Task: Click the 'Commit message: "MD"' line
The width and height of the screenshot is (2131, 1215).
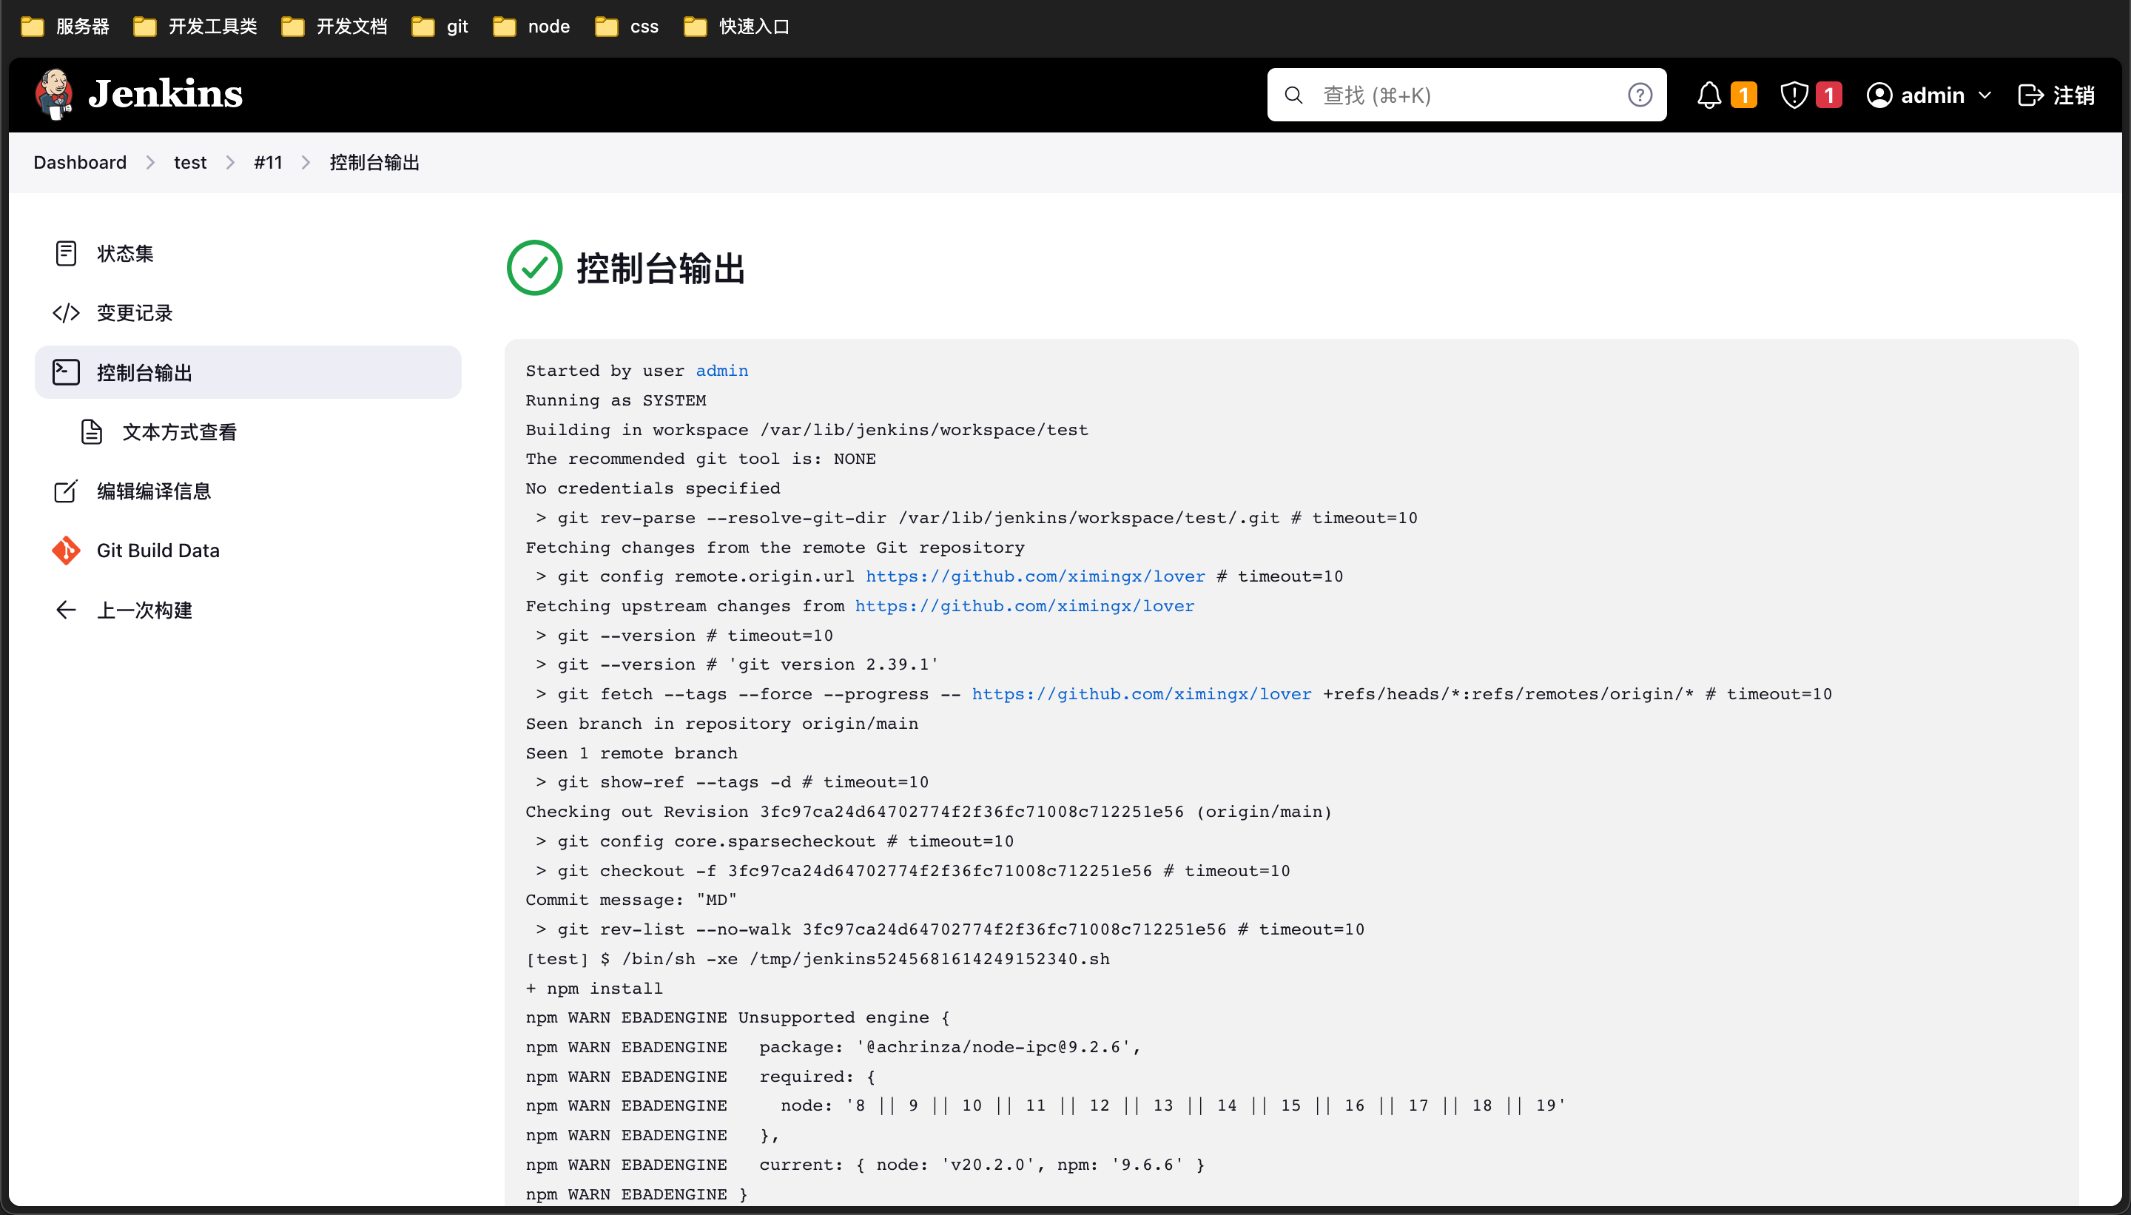Action: click(632, 901)
